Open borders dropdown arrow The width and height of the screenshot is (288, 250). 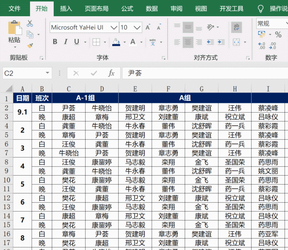tap(105, 42)
